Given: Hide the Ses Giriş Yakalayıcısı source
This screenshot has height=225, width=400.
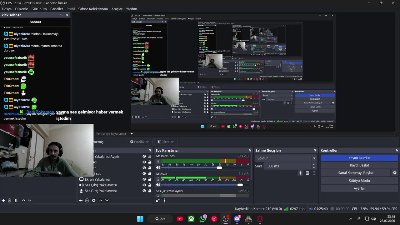Looking at the screenshot, I should coord(144,191).
